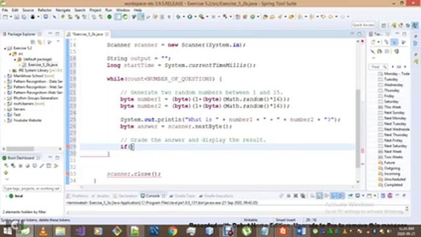The width and height of the screenshot is (421, 237).
Task: Open the File menu
Action: 5,10
